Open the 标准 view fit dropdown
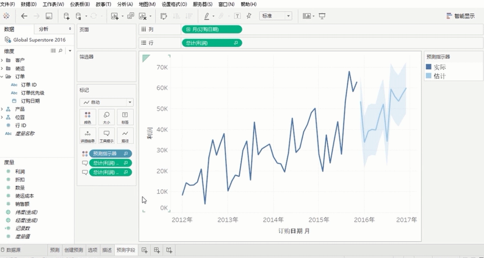The image size is (484, 258). [275, 16]
